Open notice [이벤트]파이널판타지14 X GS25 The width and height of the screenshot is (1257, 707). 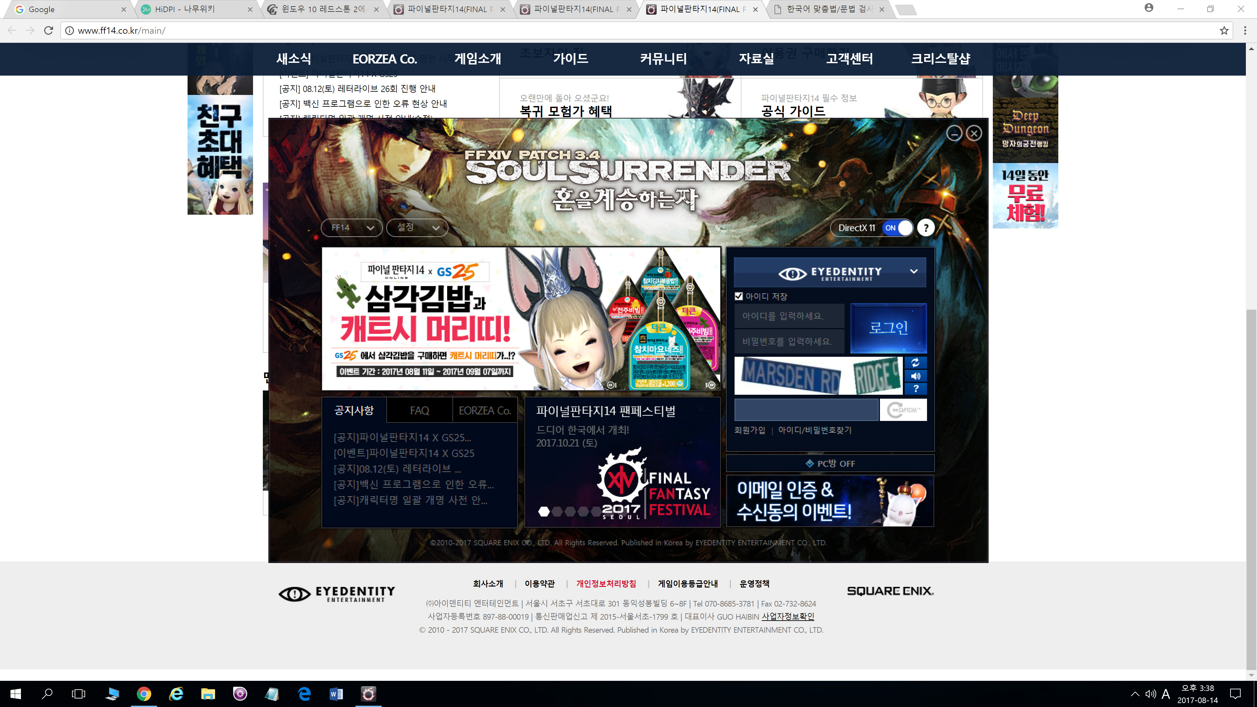pos(404,453)
